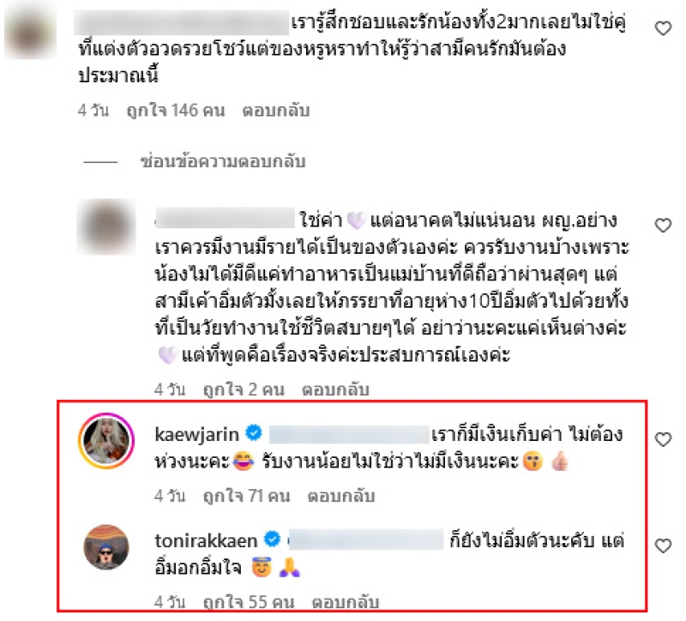This screenshot has height=621, width=686.
Task: Reply to tonirakkaen's comment using ตอบกลับ
Action: tap(346, 602)
